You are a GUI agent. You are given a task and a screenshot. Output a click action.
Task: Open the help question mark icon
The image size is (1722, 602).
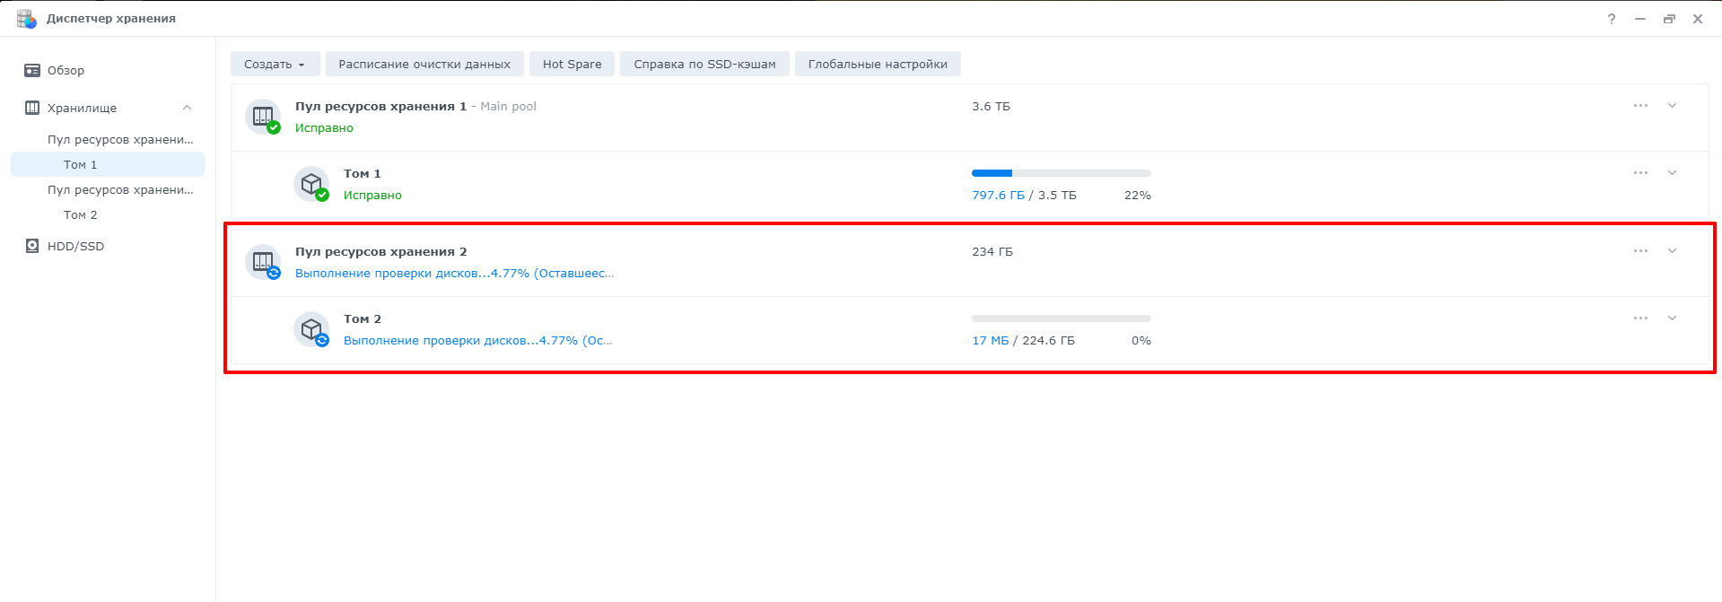pyautogui.click(x=1612, y=19)
